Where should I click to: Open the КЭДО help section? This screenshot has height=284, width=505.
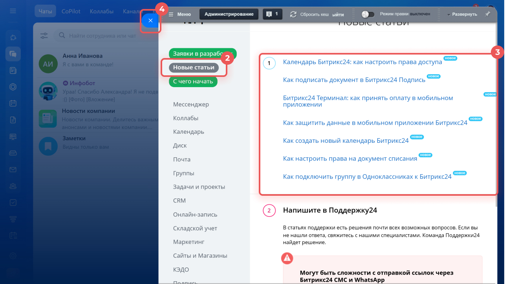pyautogui.click(x=181, y=269)
